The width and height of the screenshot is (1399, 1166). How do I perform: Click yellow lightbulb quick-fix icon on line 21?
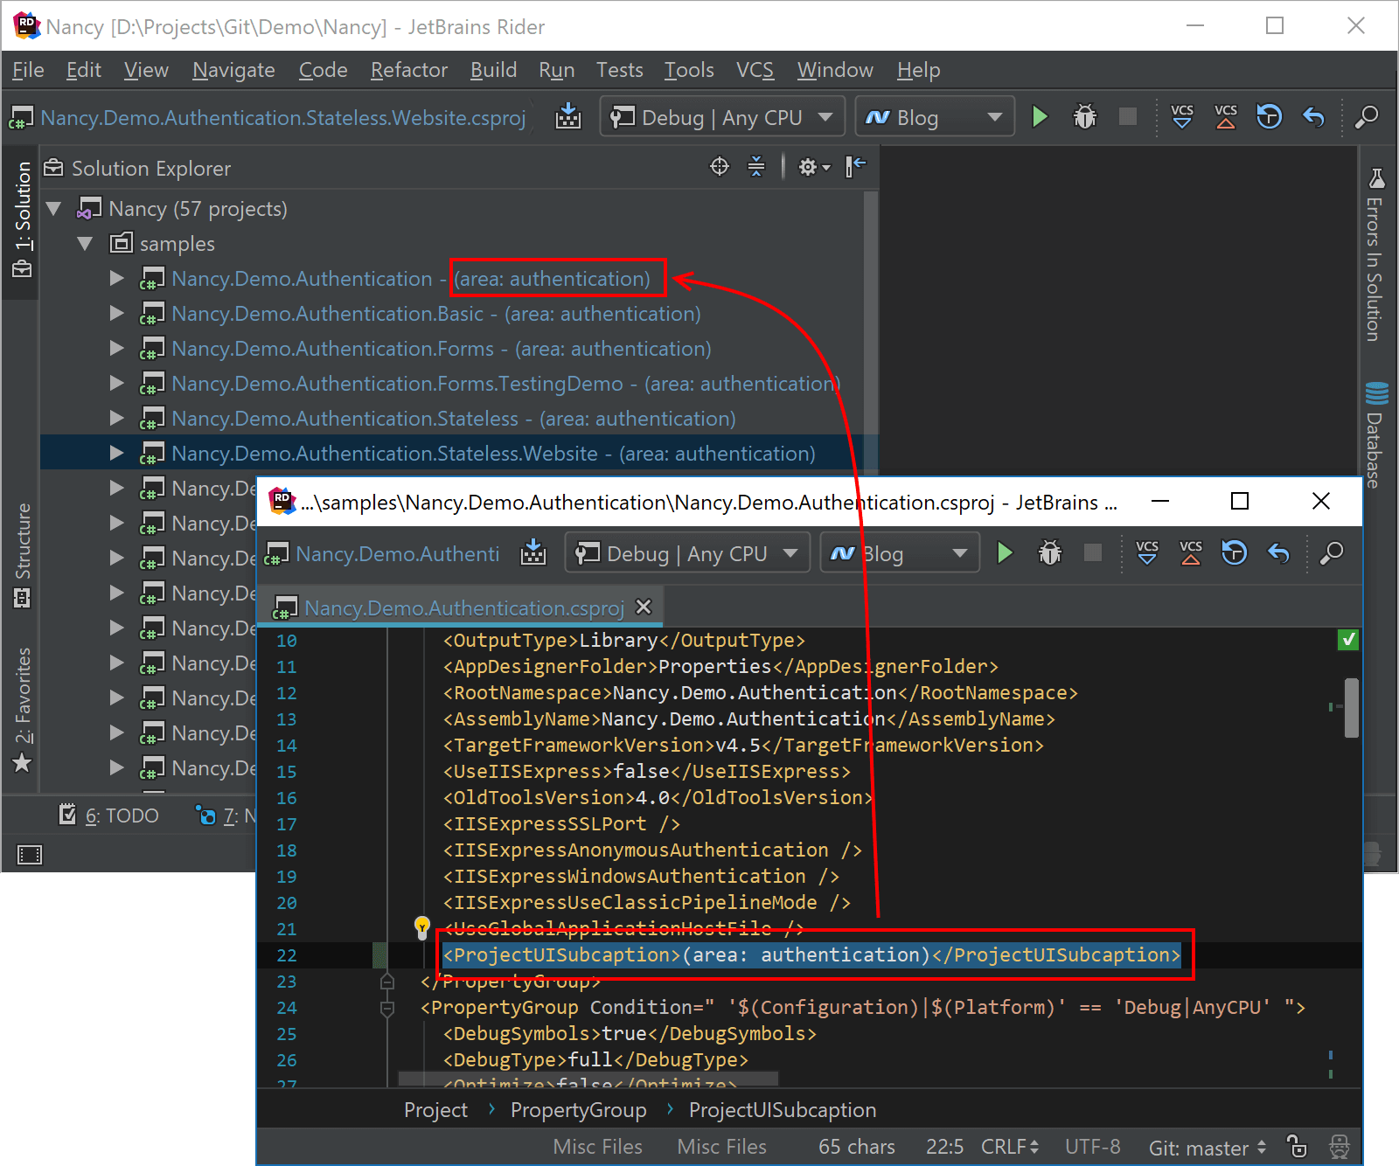pyautogui.click(x=421, y=927)
